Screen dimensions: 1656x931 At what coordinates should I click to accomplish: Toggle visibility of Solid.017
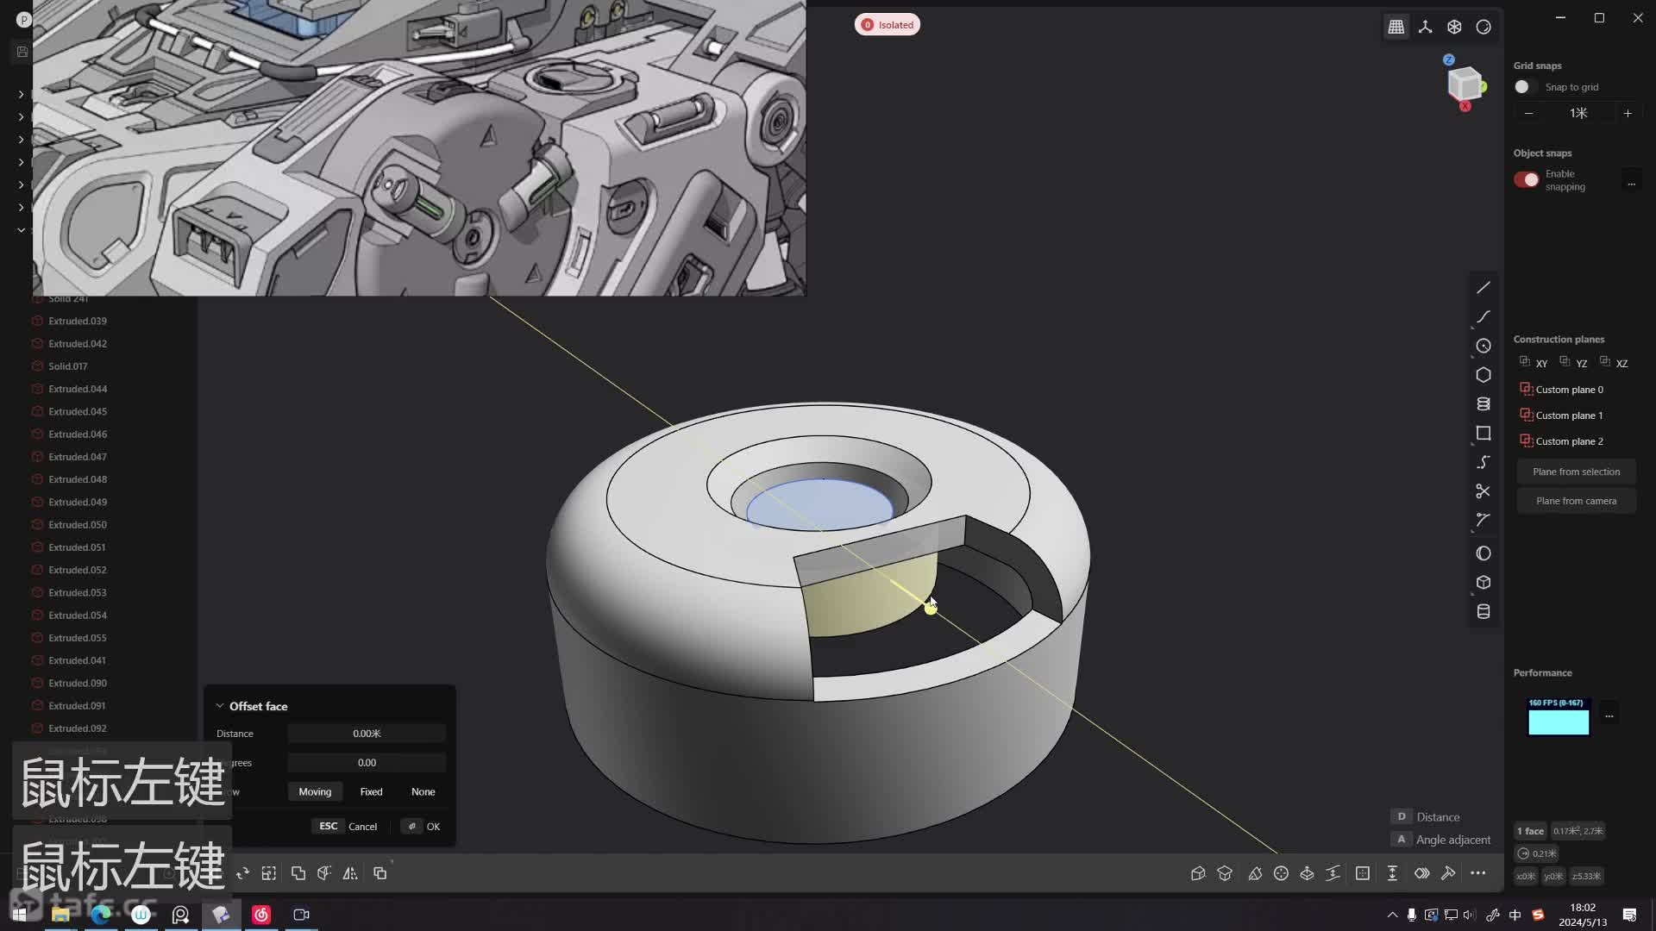tap(37, 366)
